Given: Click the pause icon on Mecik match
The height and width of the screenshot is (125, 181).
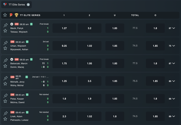Looking at the screenshot, I should pyautogui.click(x=12, y=24).
